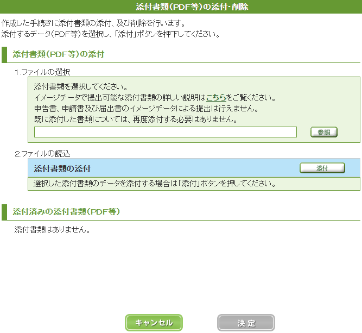Click the 参照 browse button
Viewport: 362px width, 333px height.
coord(323,132)
